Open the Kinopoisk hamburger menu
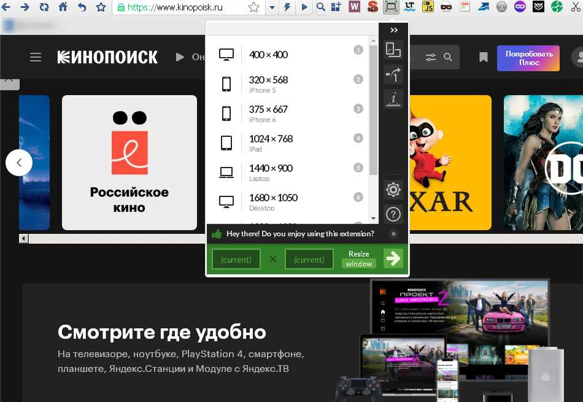This screenshot has width=583, height=402. coord(36,57)
